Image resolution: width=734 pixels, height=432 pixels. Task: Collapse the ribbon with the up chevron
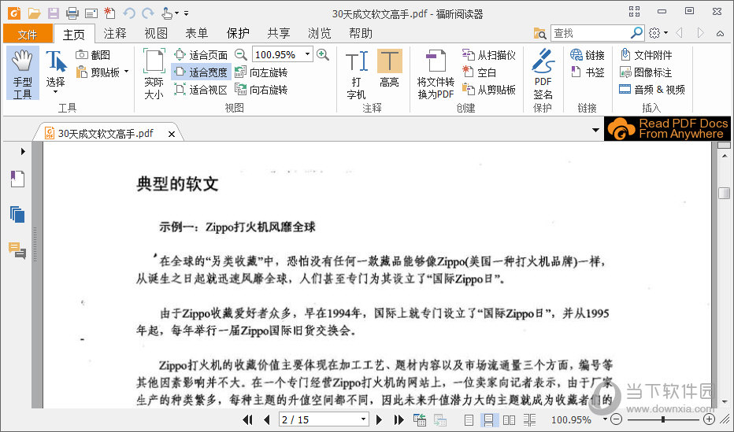[x=720, y=33]
